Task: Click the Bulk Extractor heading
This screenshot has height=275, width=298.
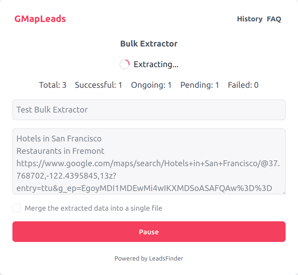Action: (149, 44)
